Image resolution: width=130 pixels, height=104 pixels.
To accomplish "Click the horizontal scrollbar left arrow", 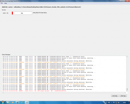I will [3, 93].
